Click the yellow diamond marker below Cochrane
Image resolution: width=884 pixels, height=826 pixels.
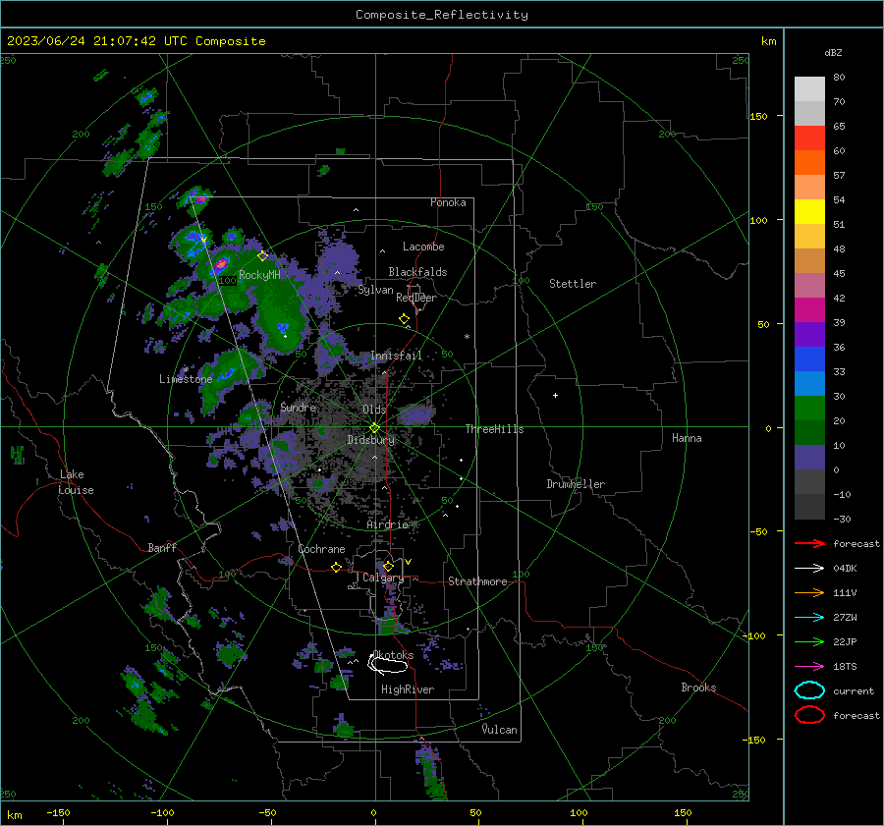[x=336, y=568]
